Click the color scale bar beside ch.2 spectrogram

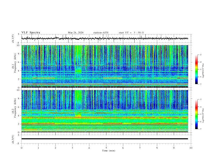196,114
